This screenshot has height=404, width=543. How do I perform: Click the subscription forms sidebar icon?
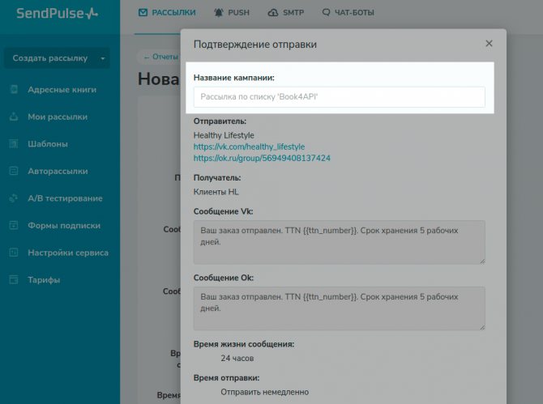coord(13,225)
